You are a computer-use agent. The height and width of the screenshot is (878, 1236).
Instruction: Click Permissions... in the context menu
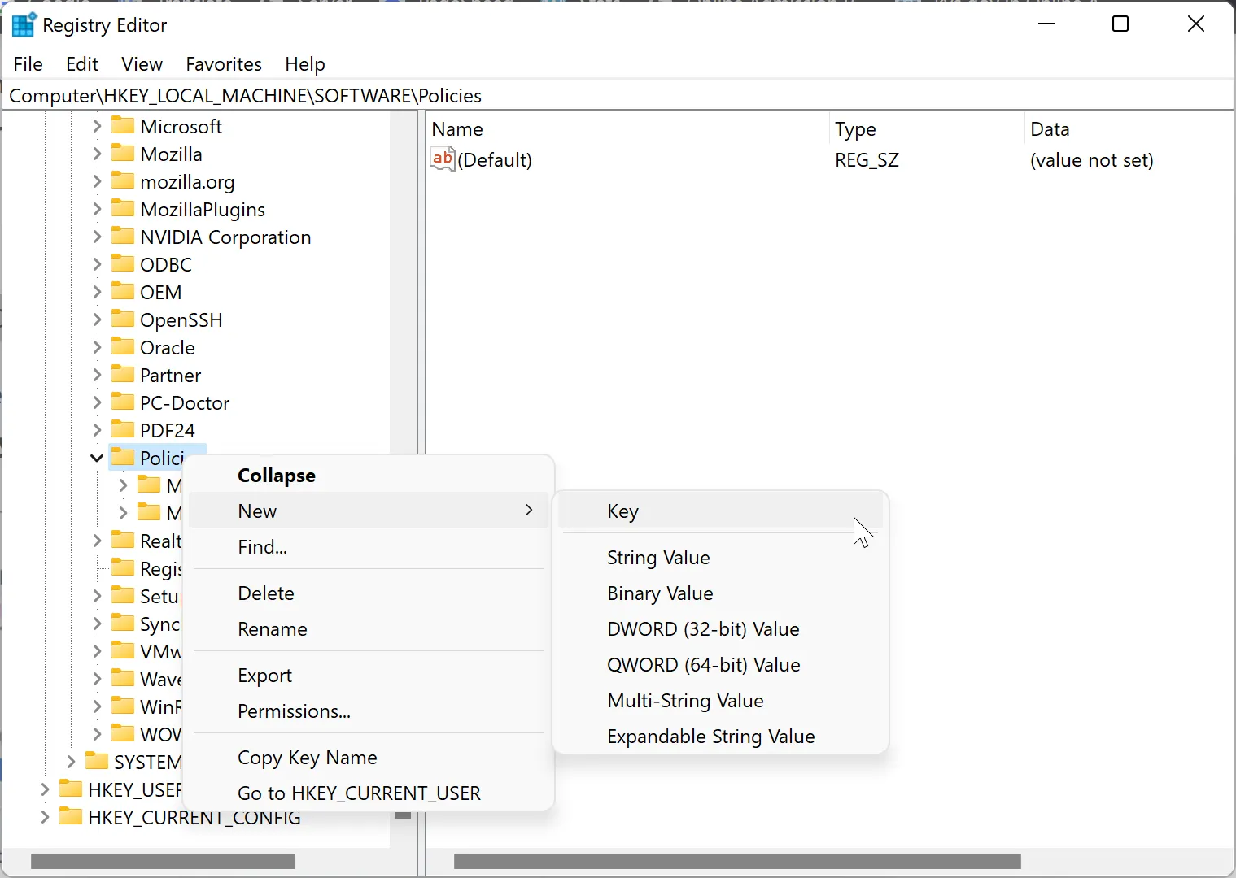pyautogui.click(x=294, y=711)
